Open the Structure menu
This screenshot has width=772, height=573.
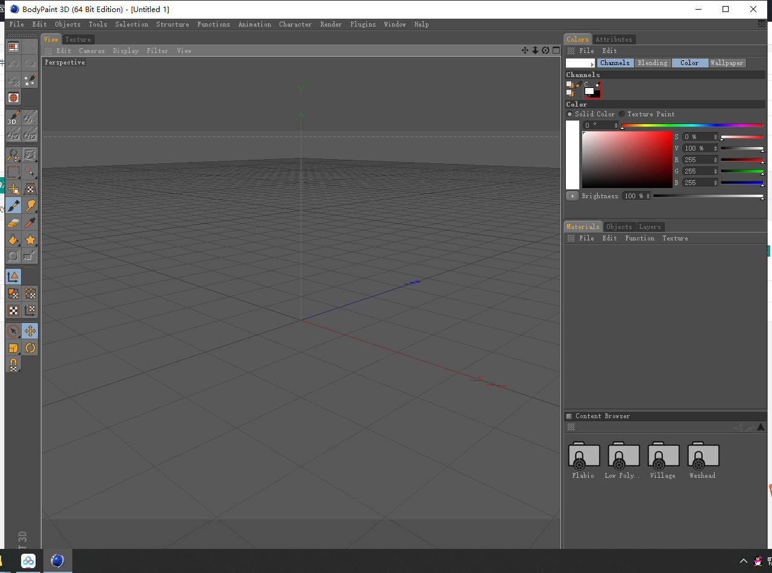(172, 24)
